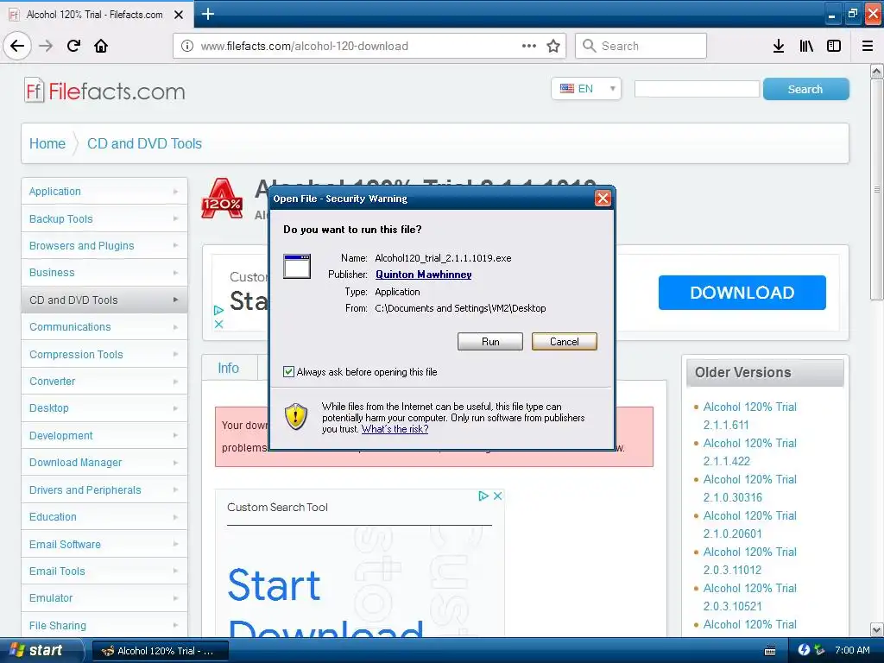This screenshot has width=884, height=663.
Task: Open a new tab with plus icon
Action: 207,14
